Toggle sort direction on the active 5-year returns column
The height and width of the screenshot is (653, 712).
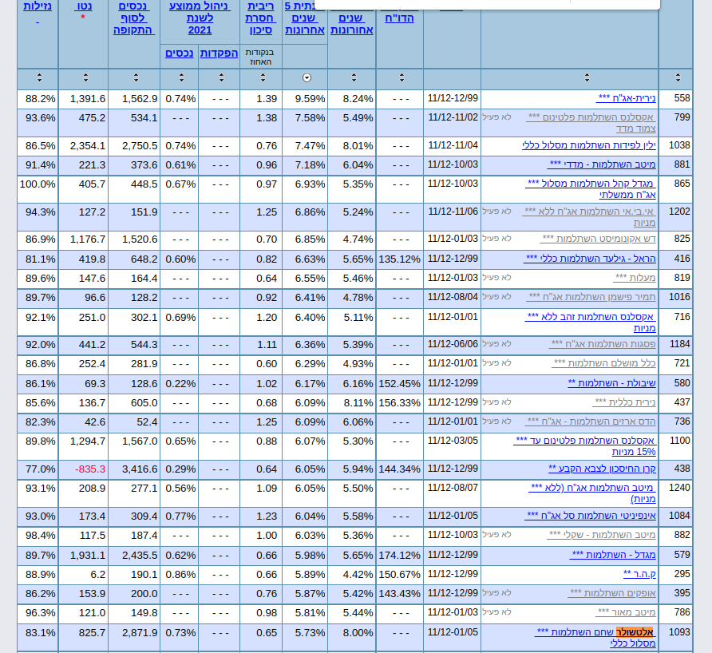pyautogui.click(x=306, y=77)
